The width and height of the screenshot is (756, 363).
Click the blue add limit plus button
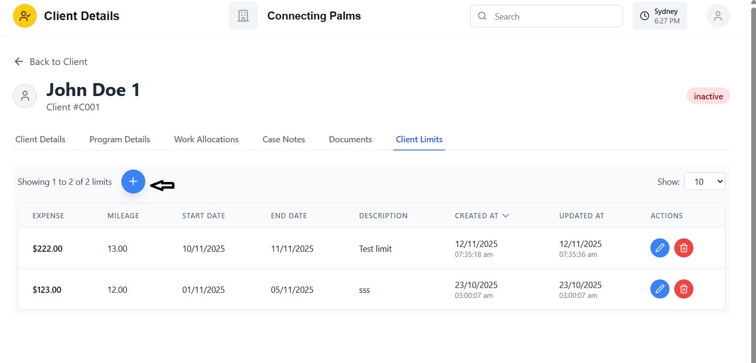(x=133, y=181)
